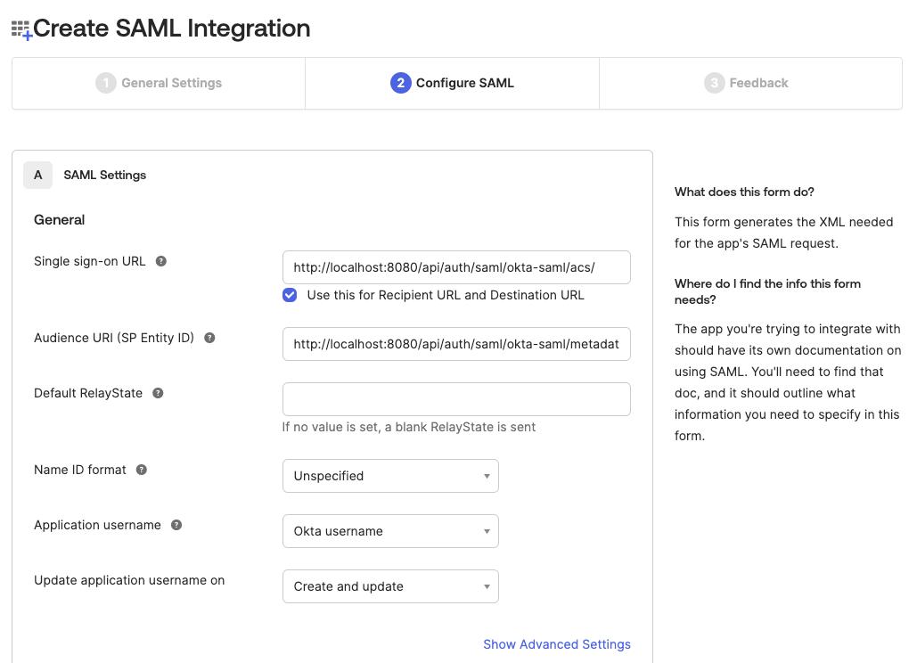
Task: Click the app grid icon beside page title
Action: click(21, 30)
